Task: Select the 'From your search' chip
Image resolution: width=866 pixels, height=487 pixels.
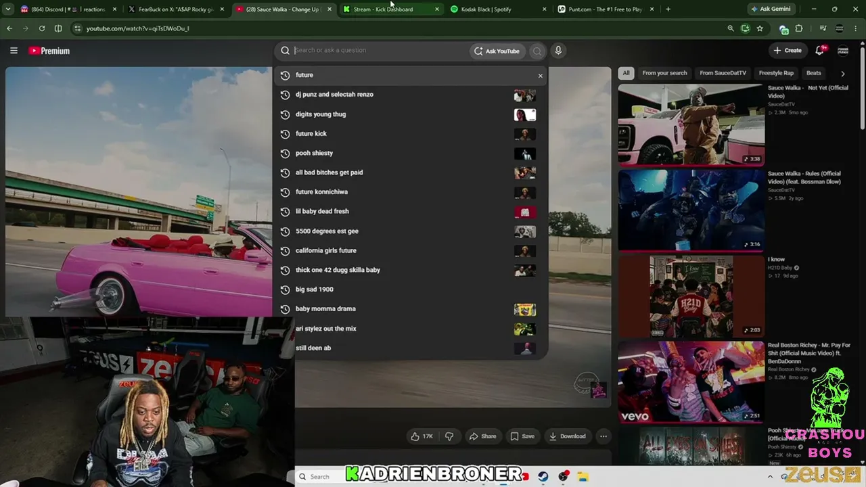Action: (664, 73)
